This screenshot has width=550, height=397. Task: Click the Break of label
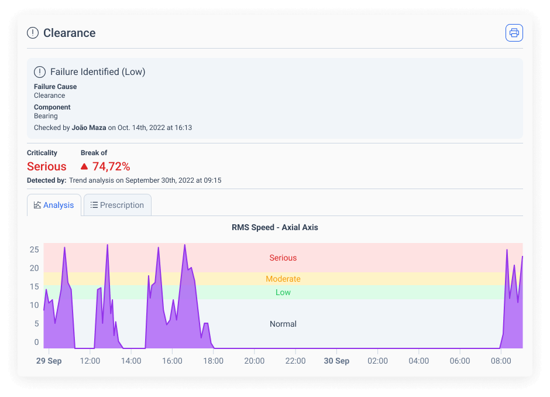click(x=94, y=153)
